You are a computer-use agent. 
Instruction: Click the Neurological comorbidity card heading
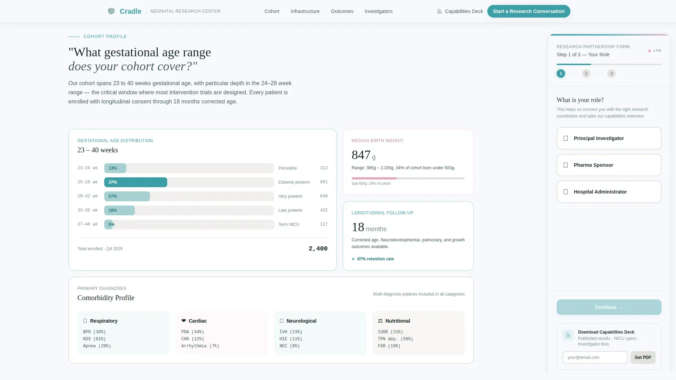[x=301, y=321]
